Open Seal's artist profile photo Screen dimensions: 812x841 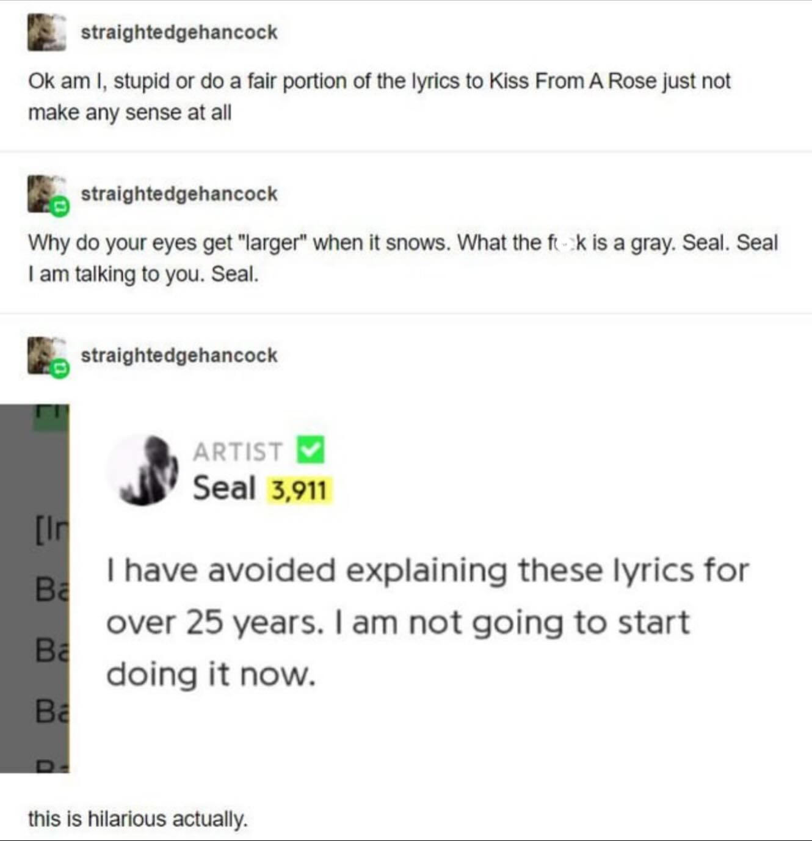click(x=142, y=470)
